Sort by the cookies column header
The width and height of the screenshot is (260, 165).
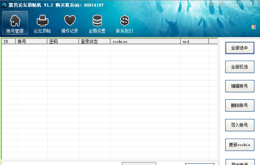(x=145, y=41)
